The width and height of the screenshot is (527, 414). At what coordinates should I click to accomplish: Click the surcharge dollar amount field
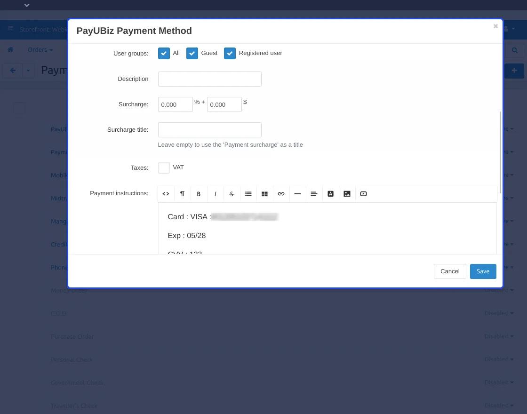coord(224,104)
